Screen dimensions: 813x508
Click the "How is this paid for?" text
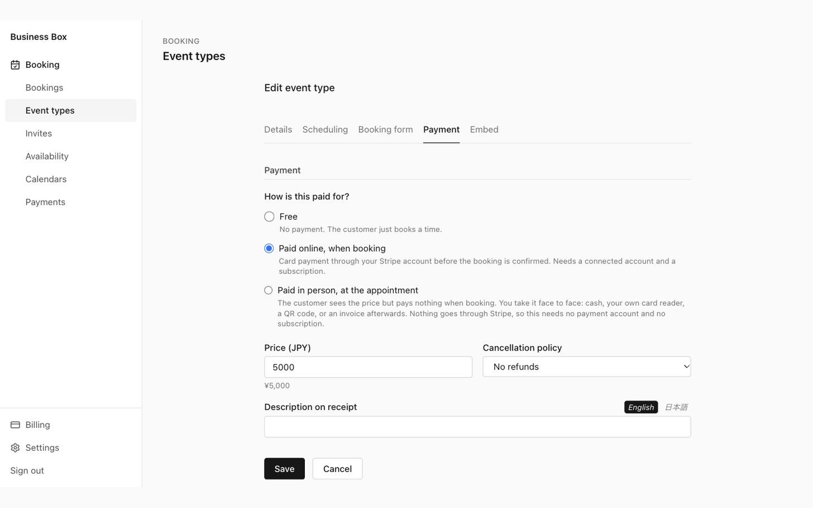pos(307,196)
